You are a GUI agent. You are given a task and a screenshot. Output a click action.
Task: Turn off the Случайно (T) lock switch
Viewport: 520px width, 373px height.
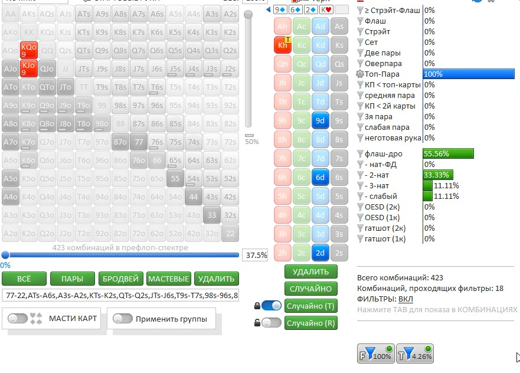tap(272, 305)
